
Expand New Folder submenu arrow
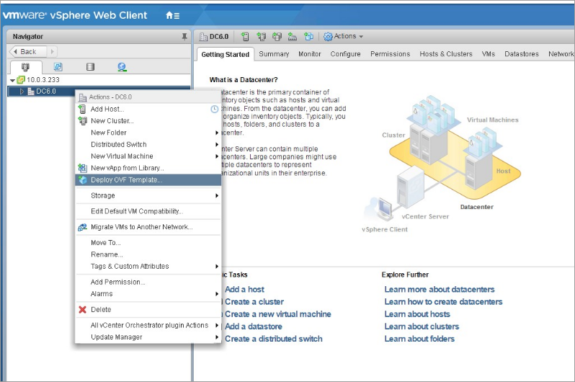pos(217,133)
